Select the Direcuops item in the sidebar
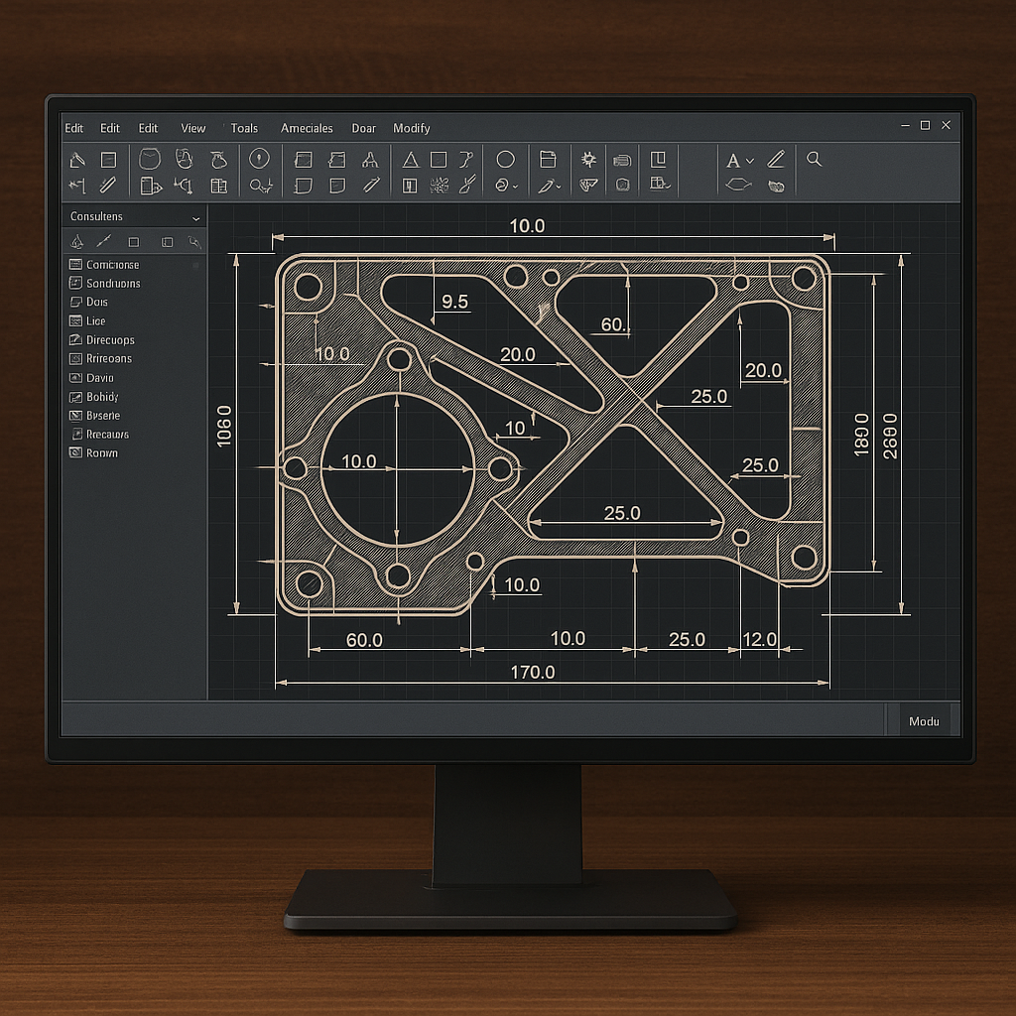This screenshot has width=1016, height=1016. coord(110,340)
